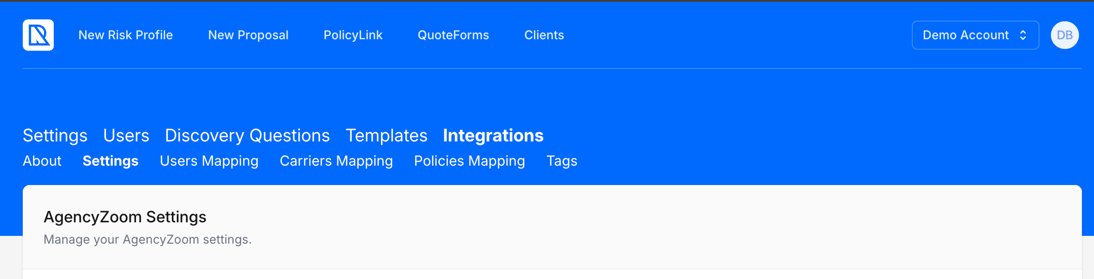This screenshot has height=279, width=1094.
Task: Go to the Tags sub-tab
Action: point(562,161)
